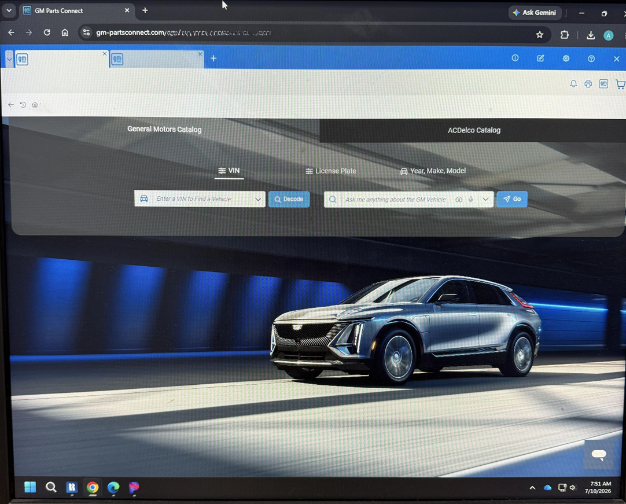
Task: Click the edit note icon in blue bar
Action: pyautogui.click(x=540, y=58)
